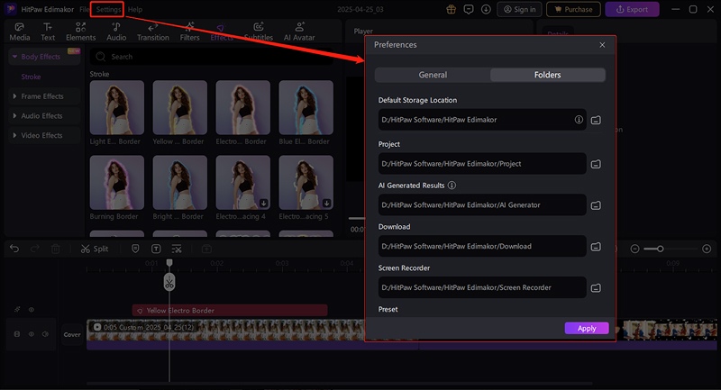721x390 pixels.
Task: Close the Preferences dialog
Action: point(602,44)
